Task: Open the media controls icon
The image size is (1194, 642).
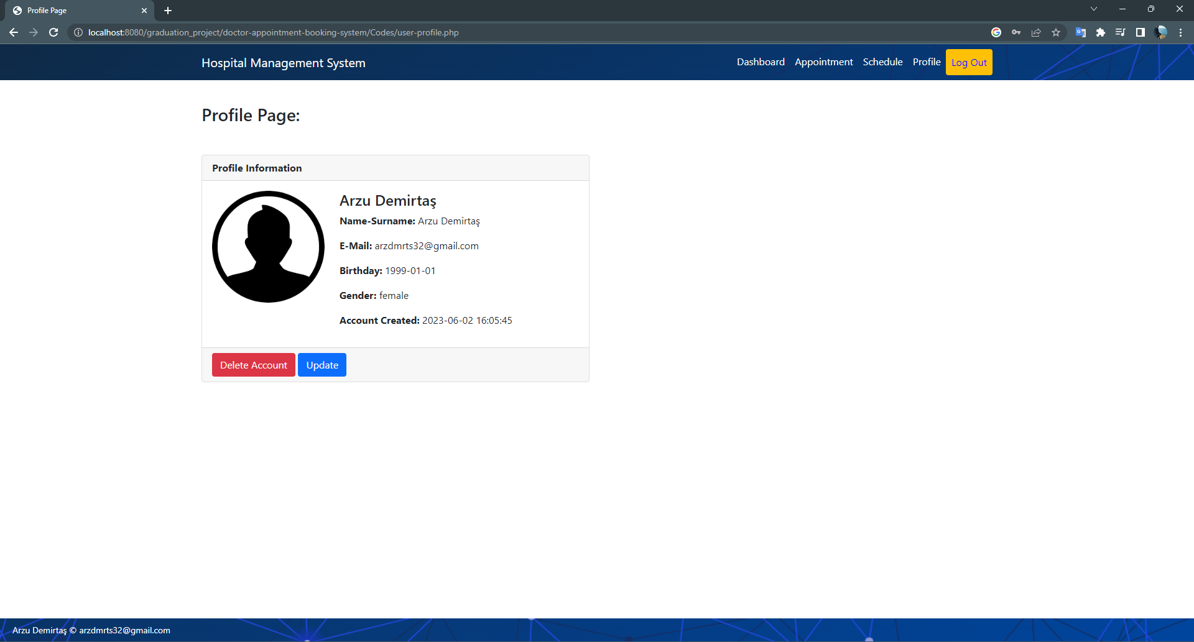Action: click(1121, 32)
